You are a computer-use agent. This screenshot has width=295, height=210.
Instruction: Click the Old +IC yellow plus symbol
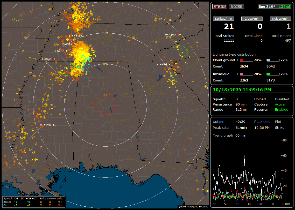click(x=35, y=205)
